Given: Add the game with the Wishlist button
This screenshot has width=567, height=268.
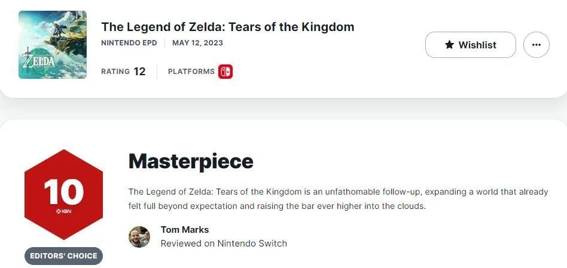Looking at the screenshot, I should 470,45.
